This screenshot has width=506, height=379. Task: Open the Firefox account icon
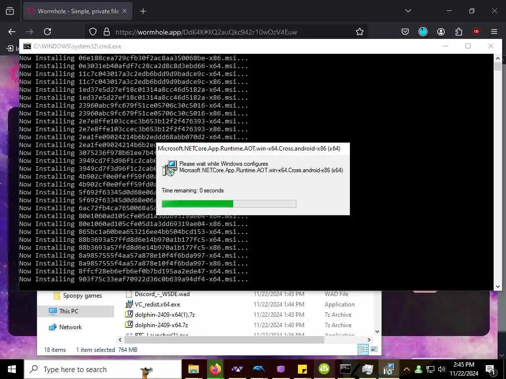[441, 32]
